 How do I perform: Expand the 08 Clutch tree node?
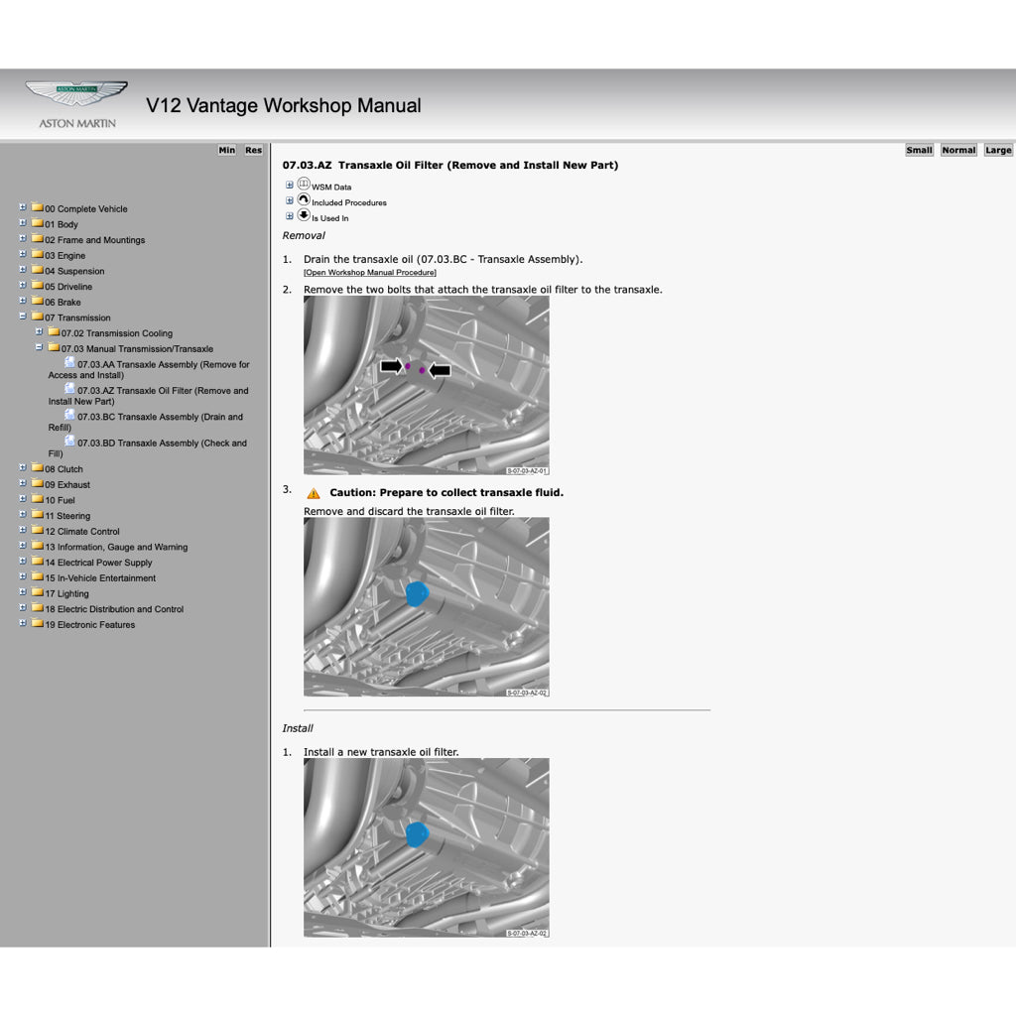[22, 468]
